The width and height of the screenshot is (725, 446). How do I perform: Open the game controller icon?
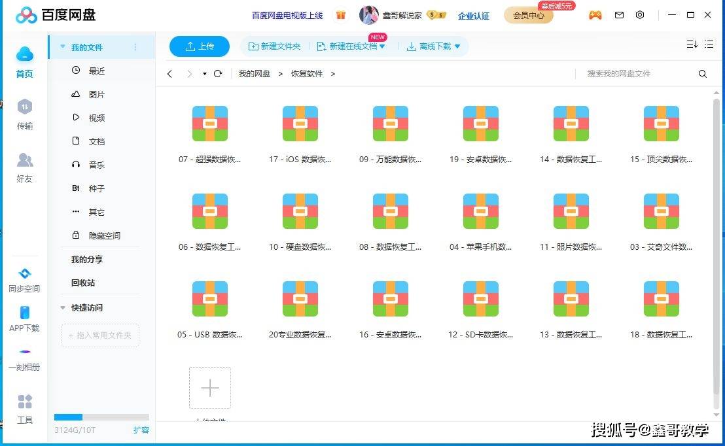click(595, 15)
